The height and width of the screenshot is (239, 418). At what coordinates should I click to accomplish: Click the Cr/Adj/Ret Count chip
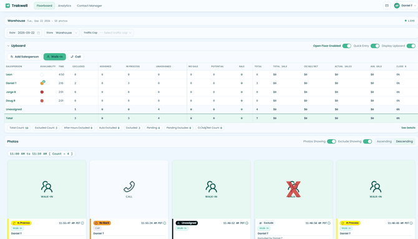point(210,128)
